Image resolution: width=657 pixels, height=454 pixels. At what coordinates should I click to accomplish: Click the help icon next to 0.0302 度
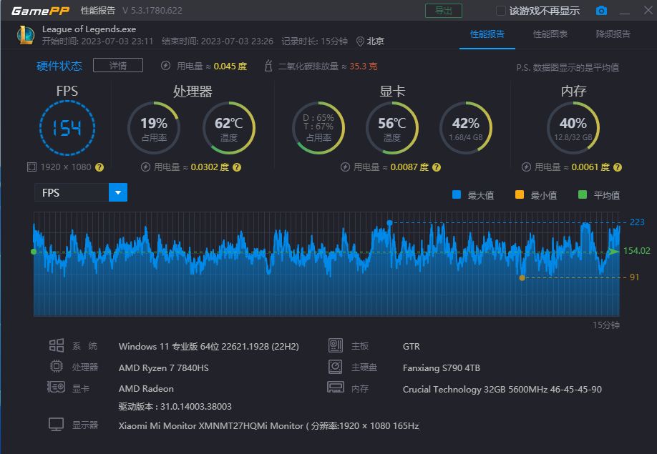[x=237, y=167]
